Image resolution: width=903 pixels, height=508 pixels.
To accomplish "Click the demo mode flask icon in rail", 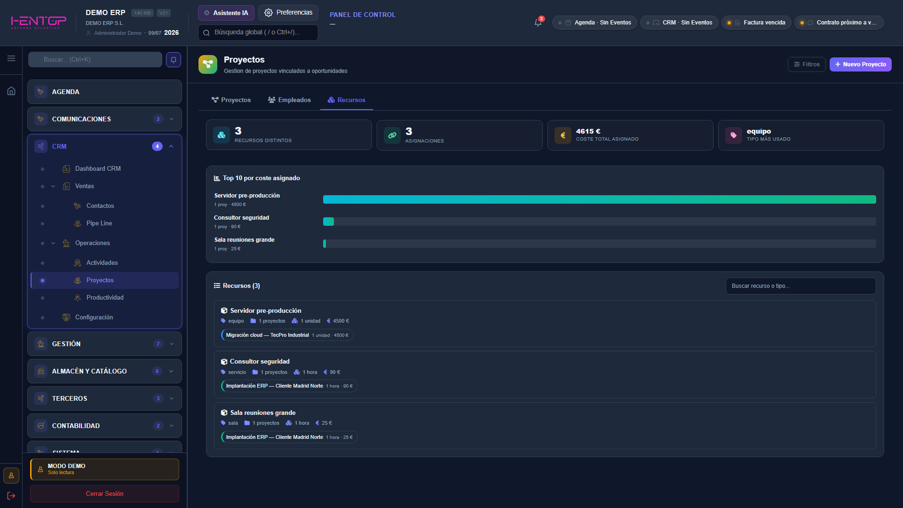I will click(x=11, y=476).
